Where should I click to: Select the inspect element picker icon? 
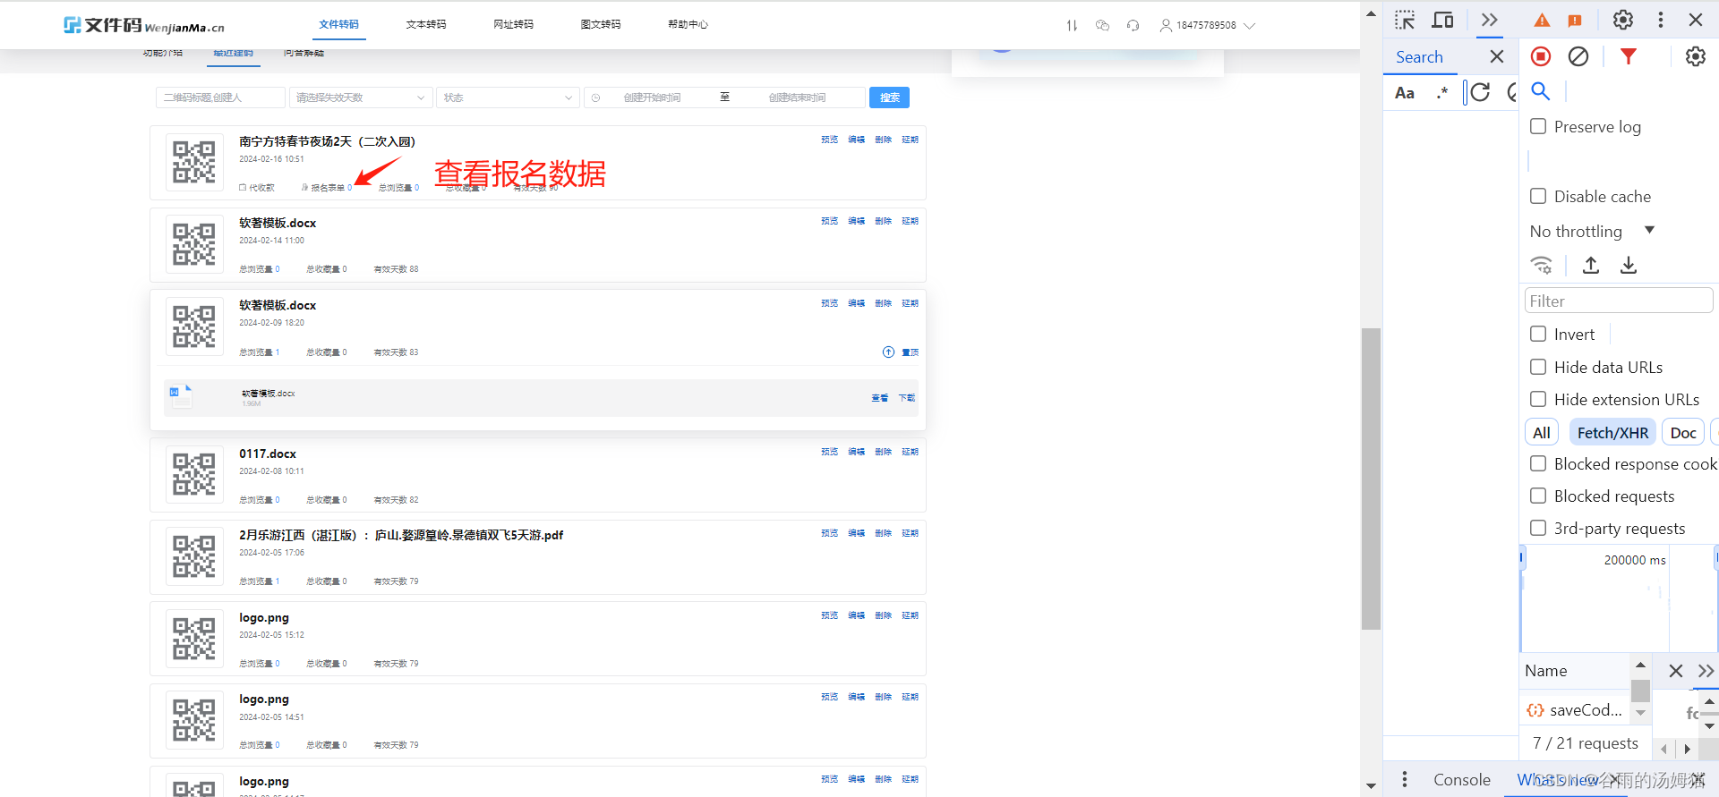point(1405,20)
